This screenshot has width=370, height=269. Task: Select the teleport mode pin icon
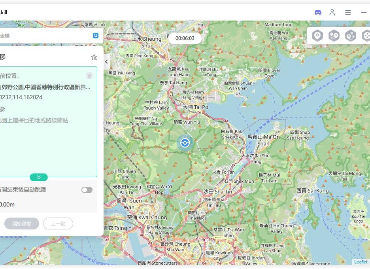[317, 36]
